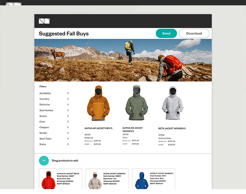
Task: Click the NuORDER logo icon
Action: (44, 21)
